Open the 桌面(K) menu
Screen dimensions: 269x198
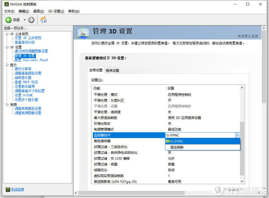point(39,11)
